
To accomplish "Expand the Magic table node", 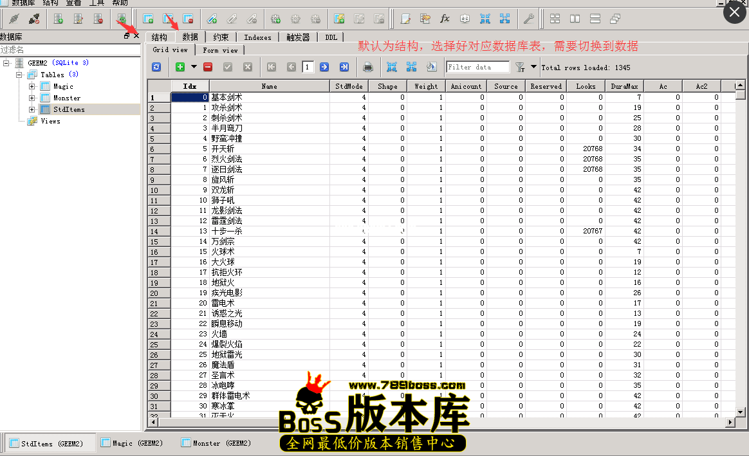I will coord(32,86).
